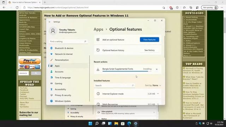The width and height of the screenshot is (226, 127).
Task: Click the Personalization brush icon
Action: (52, 60)
